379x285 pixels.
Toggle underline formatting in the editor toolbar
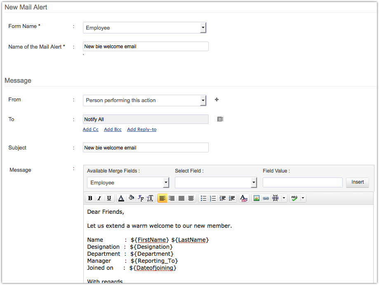pyautogui.click(x=109, y=198)
